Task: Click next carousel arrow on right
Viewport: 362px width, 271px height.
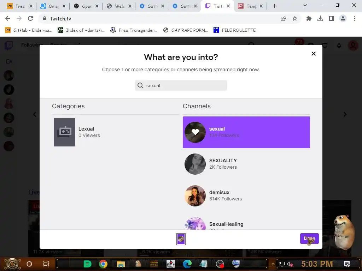Action: 345,114
